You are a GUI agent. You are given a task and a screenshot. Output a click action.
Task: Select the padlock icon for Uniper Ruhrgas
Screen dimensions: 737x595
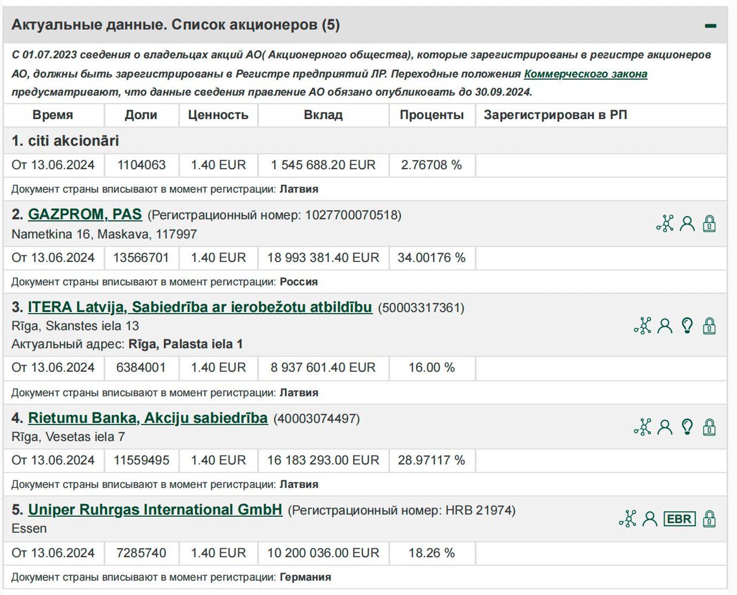[710, 518]
